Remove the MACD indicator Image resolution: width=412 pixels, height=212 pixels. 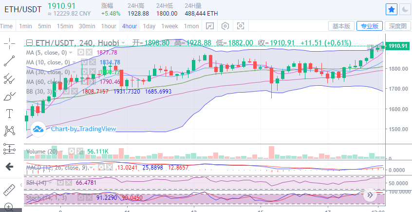pyautogui.click(x=110, y=168)
